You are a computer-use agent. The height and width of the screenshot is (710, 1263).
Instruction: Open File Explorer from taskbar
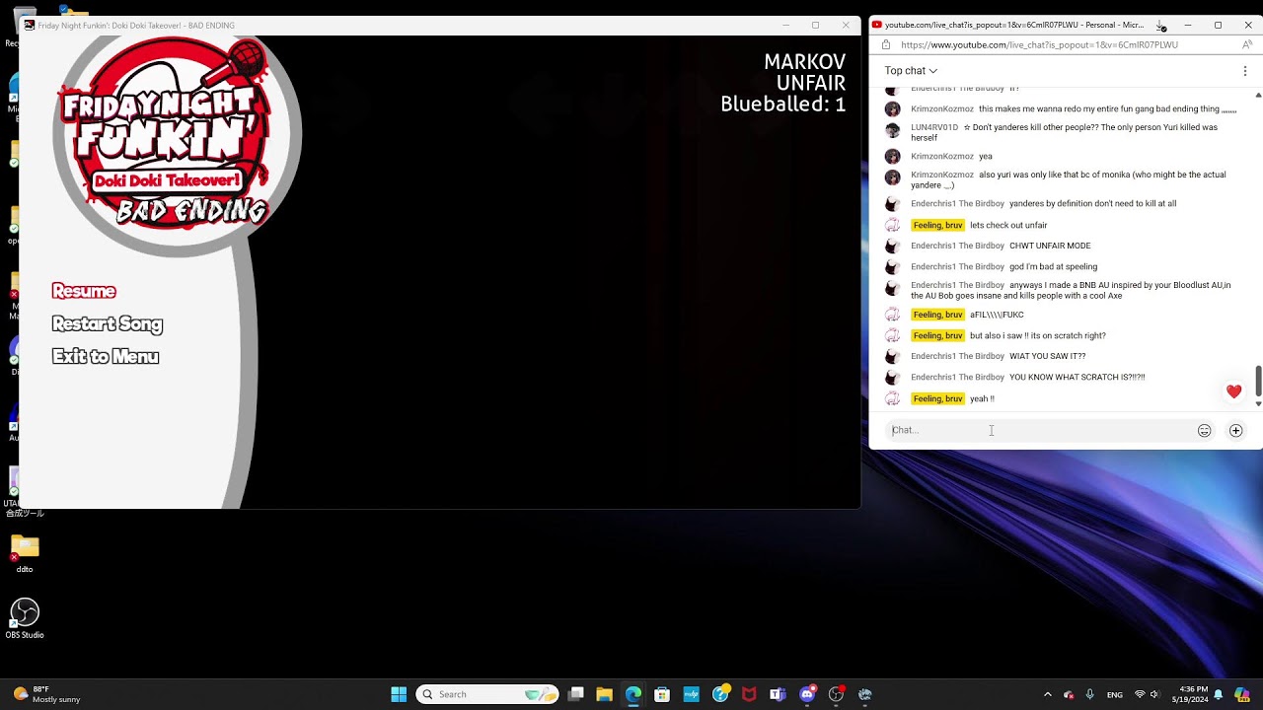click(605, 694)
